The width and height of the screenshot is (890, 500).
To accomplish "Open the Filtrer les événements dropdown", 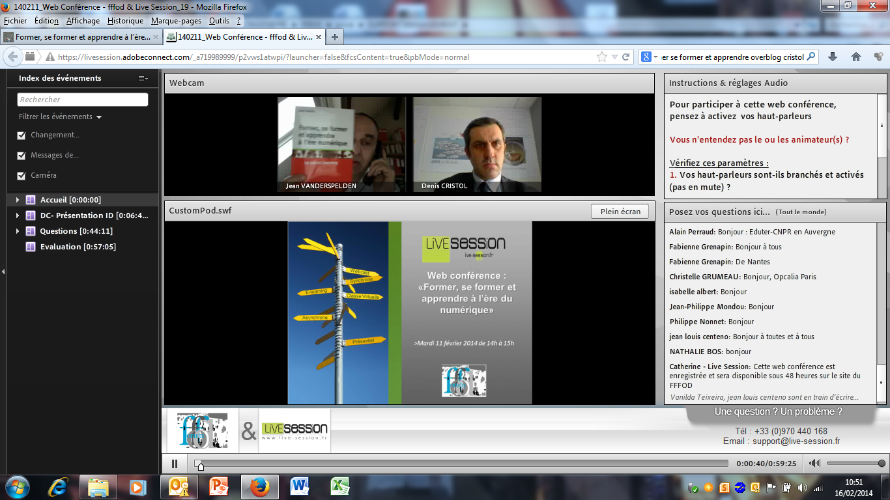I will coord(61,117).
